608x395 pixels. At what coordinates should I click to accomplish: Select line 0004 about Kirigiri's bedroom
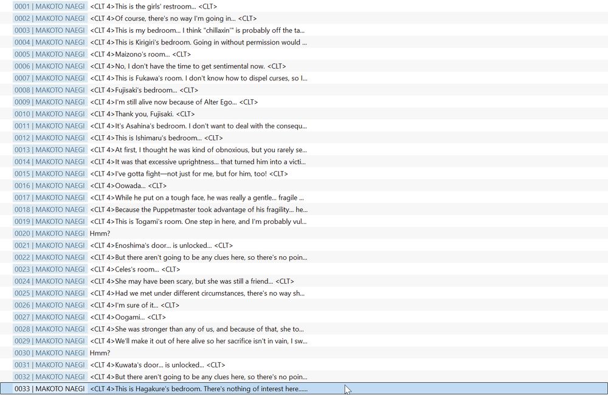[304, 42]
